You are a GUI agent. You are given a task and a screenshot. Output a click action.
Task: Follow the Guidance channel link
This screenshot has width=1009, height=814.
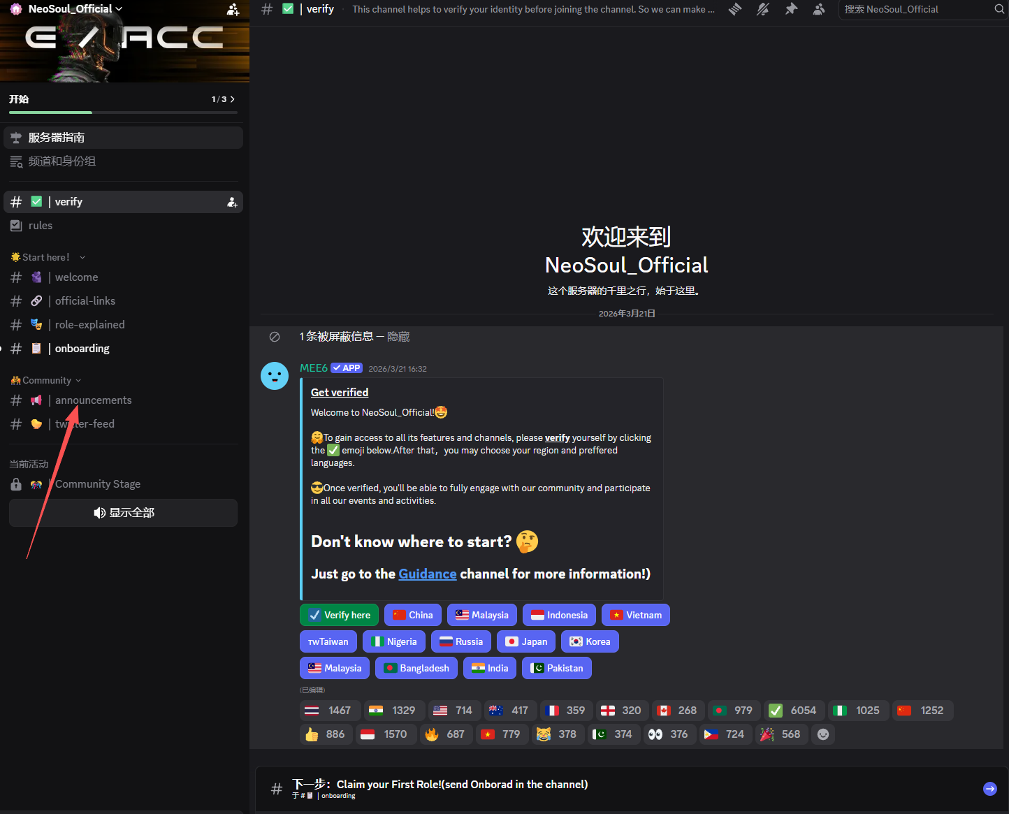428,574
